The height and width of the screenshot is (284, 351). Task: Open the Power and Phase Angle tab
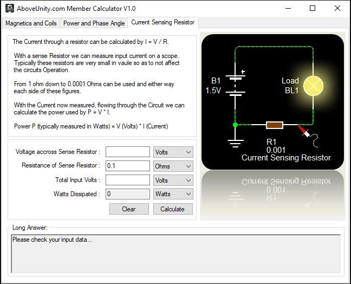[x=94, y=23]
